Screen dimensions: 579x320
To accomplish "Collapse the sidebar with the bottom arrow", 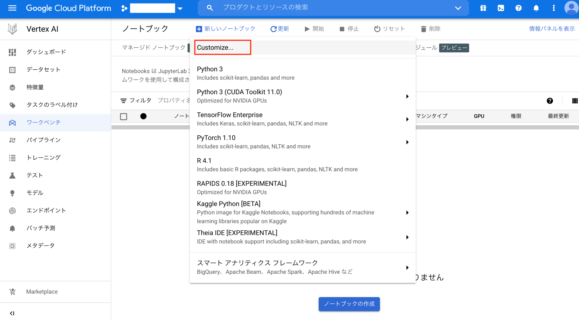I will (12, 313).
